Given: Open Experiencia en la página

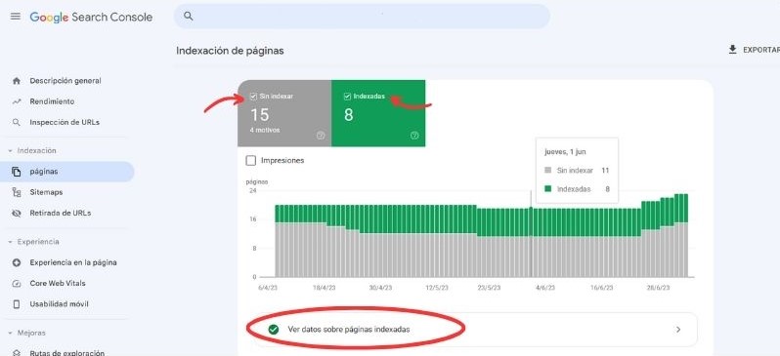Looking at the screenshot, I should pyautogui.click(x=73, y=262).
